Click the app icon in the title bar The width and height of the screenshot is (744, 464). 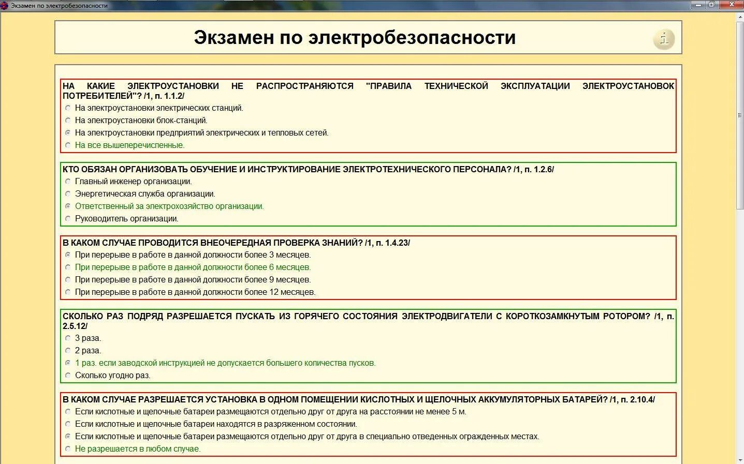[x=5, y=6]
